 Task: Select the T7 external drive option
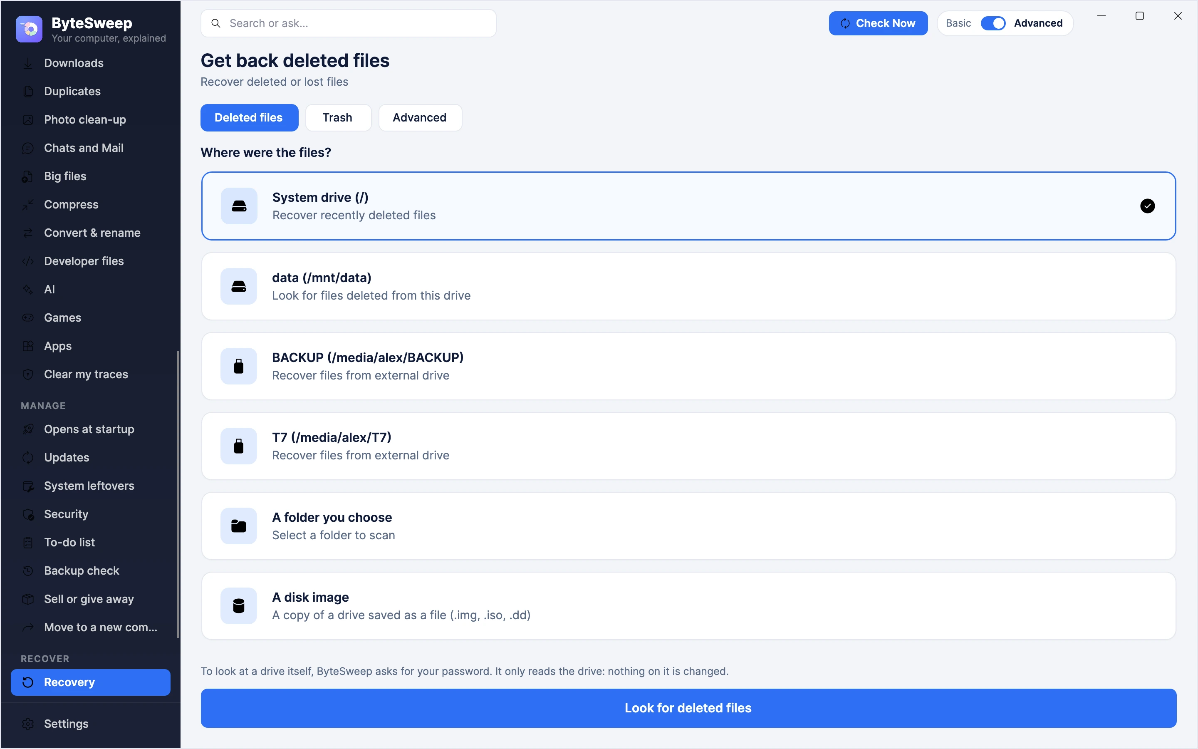pos(688,446)
